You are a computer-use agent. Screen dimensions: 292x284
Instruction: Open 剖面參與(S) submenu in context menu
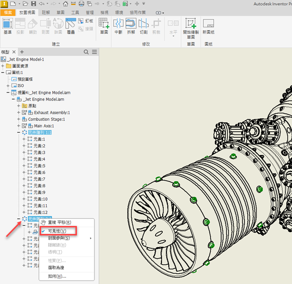tap(59, 238)
